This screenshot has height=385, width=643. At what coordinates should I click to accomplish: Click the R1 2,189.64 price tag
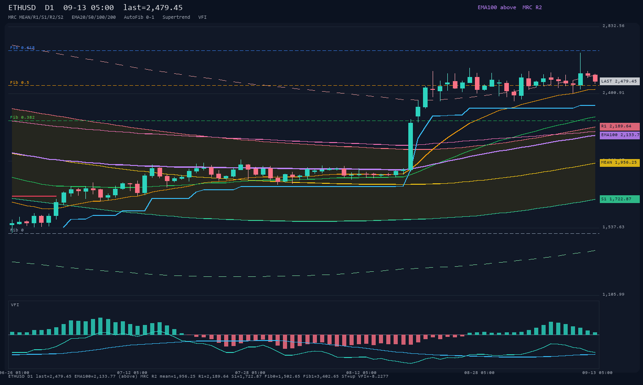[x=620, y=126]
